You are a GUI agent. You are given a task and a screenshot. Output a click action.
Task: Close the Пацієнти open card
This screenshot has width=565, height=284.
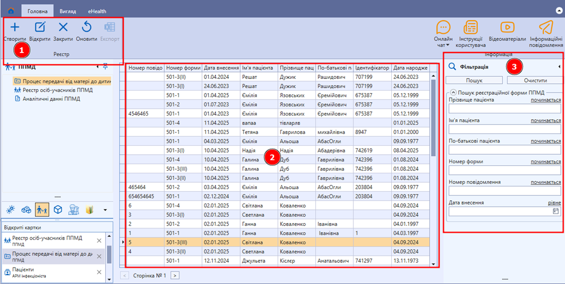pyautogui.click(x=99, y=272)
